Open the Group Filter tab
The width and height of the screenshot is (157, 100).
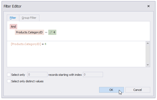pos(29,18)
